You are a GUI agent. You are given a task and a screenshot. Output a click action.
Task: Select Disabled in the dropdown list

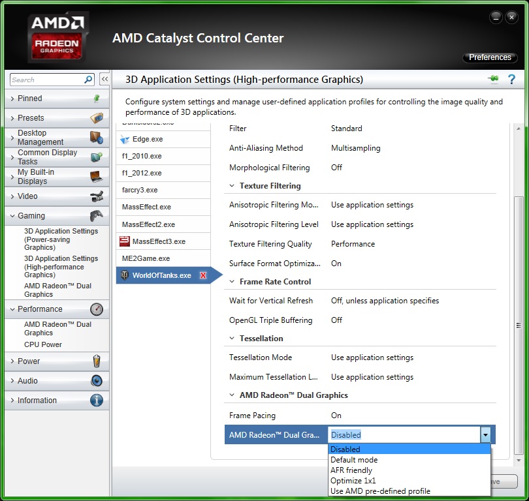(409, 449)
